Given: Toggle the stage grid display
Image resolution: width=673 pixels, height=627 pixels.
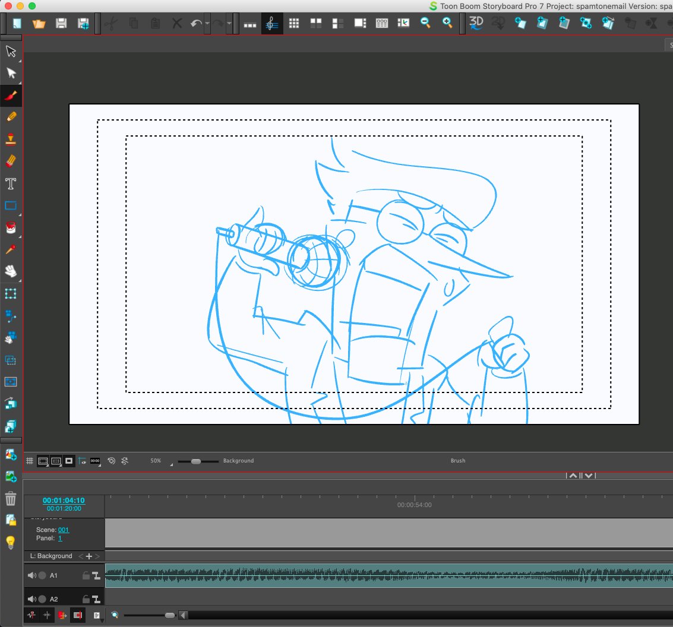Looking at the screenshot, I should click(30, 461).
